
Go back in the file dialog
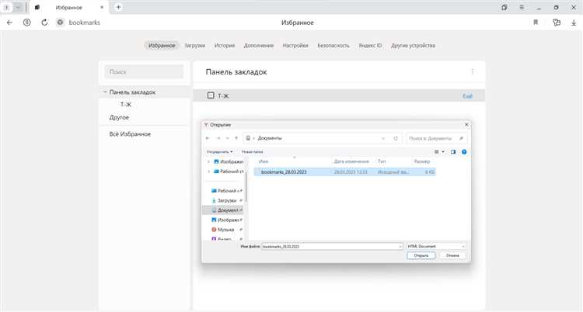(x=208, y=138)
